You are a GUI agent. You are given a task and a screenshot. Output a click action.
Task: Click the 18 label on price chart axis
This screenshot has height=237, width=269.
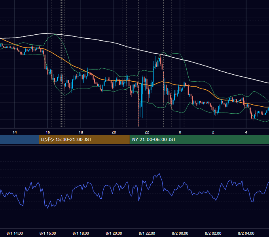[x=81, y=132]
